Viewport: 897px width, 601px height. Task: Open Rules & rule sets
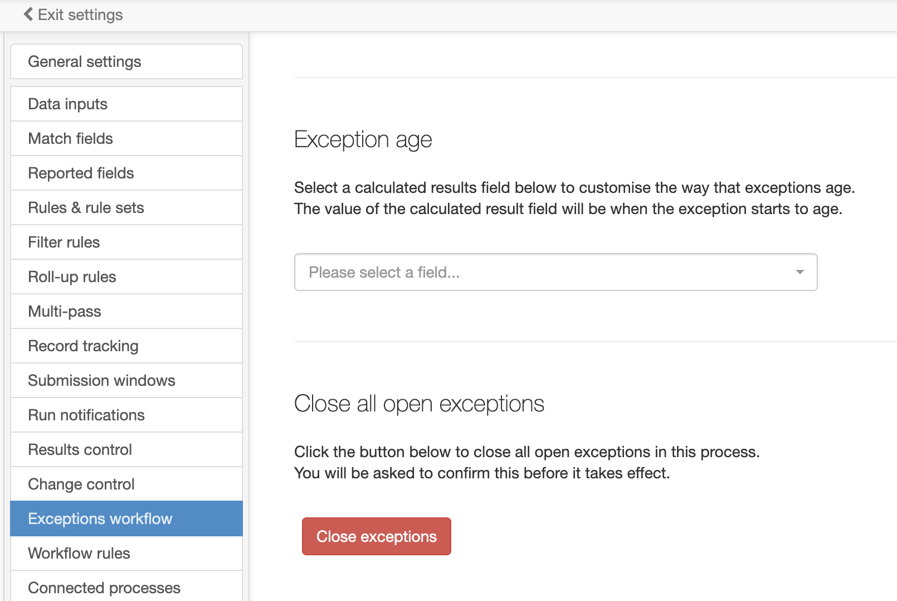tap(126, 207)
